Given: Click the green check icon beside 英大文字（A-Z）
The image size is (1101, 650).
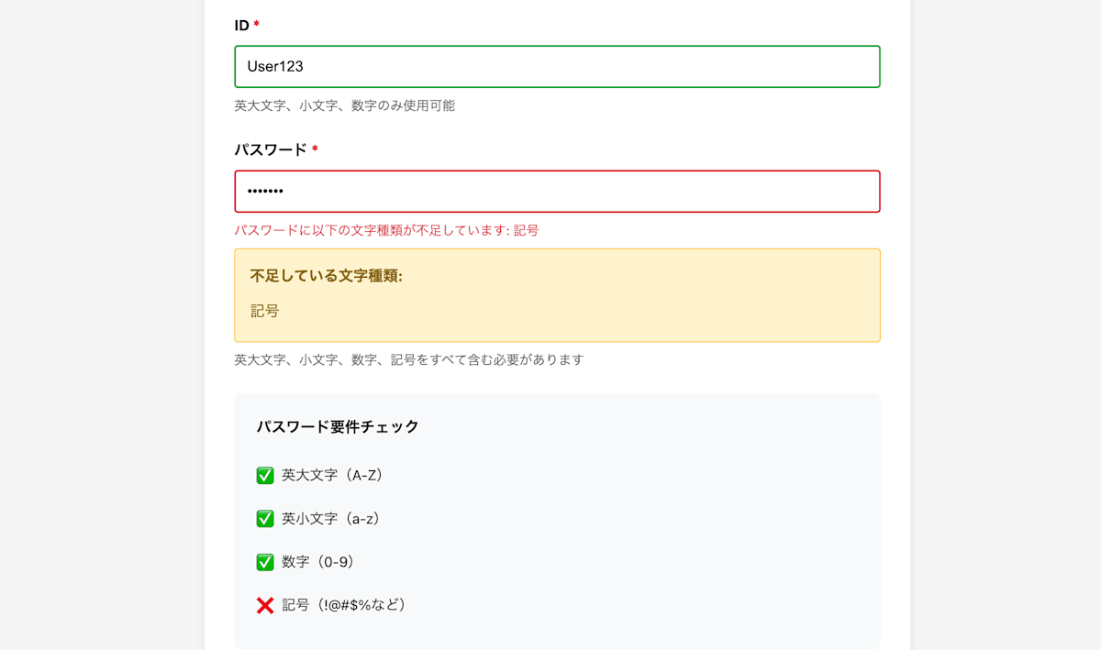Looking at the screenshot, I should click(265, 475).
